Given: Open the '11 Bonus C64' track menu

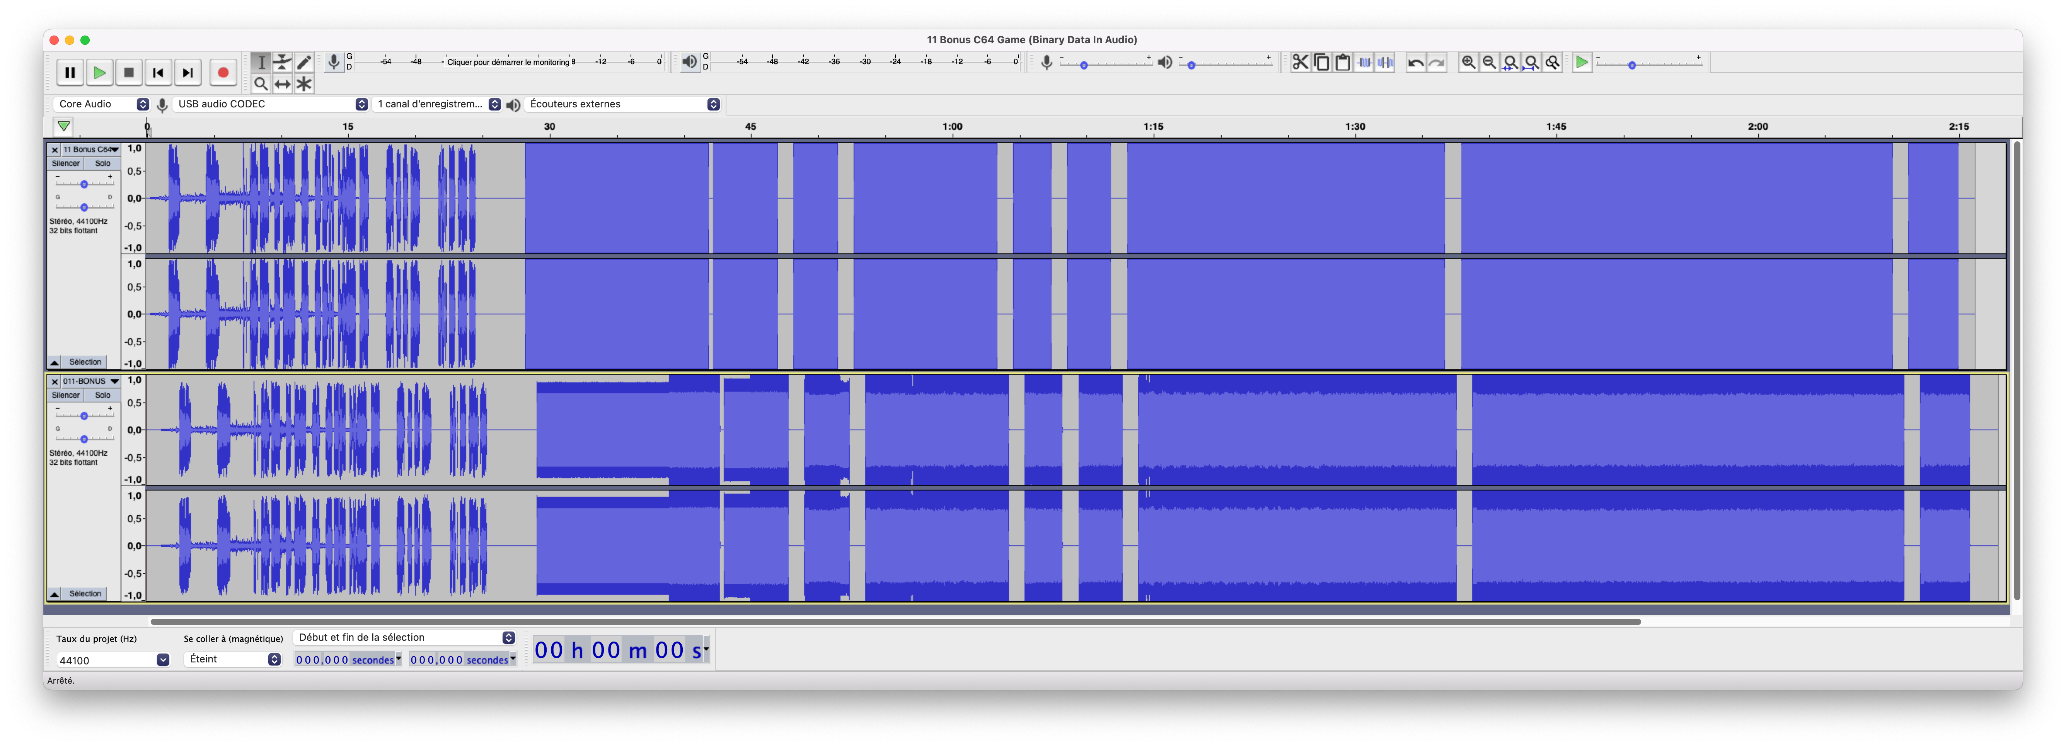Looking at the screenshot, I should click(x=90, y=150).
